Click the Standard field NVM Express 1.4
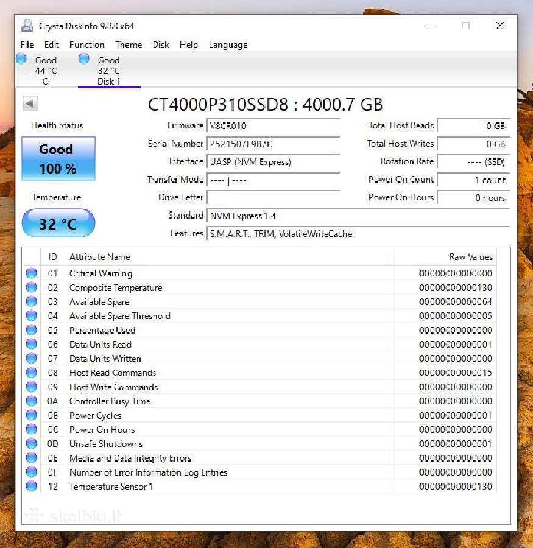Viewport: 533px width, 548px height. [359, 216]
